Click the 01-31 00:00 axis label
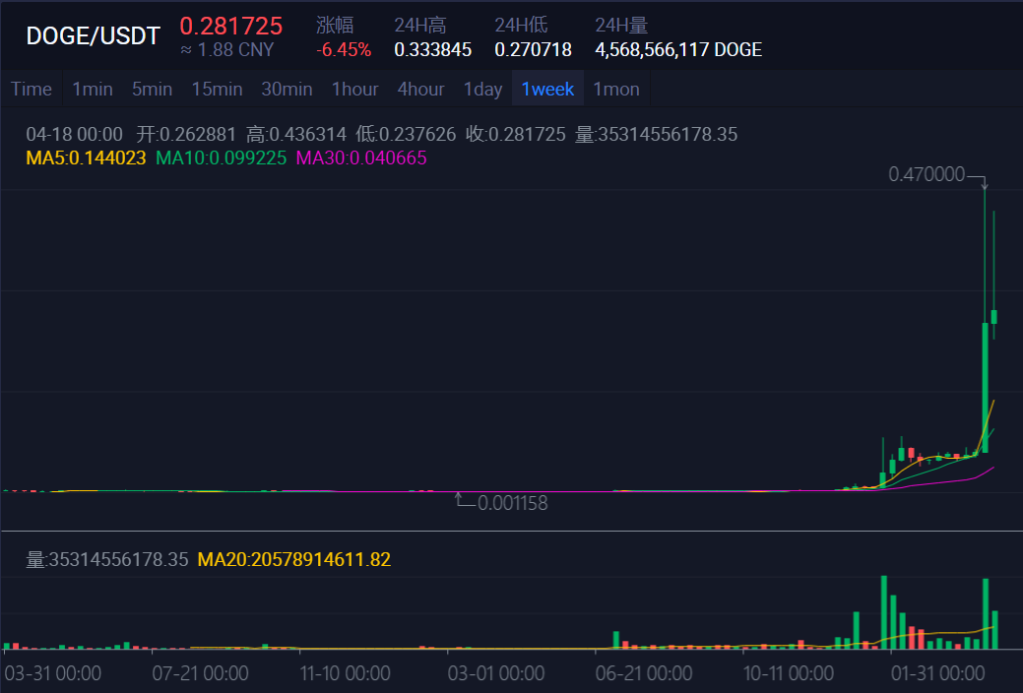This screenshot has width=1023, height=693. click(938, 673)
